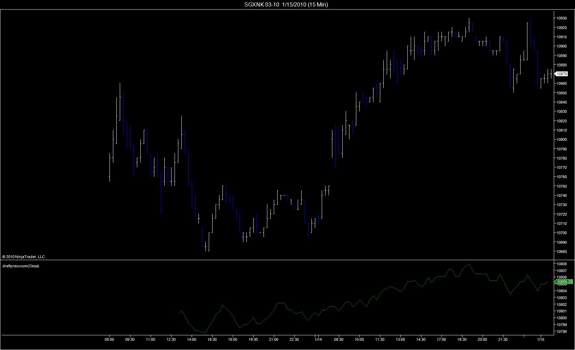Select the 09:30 time axis label
This screenshot has width=575, height=350.
point(130,339)
